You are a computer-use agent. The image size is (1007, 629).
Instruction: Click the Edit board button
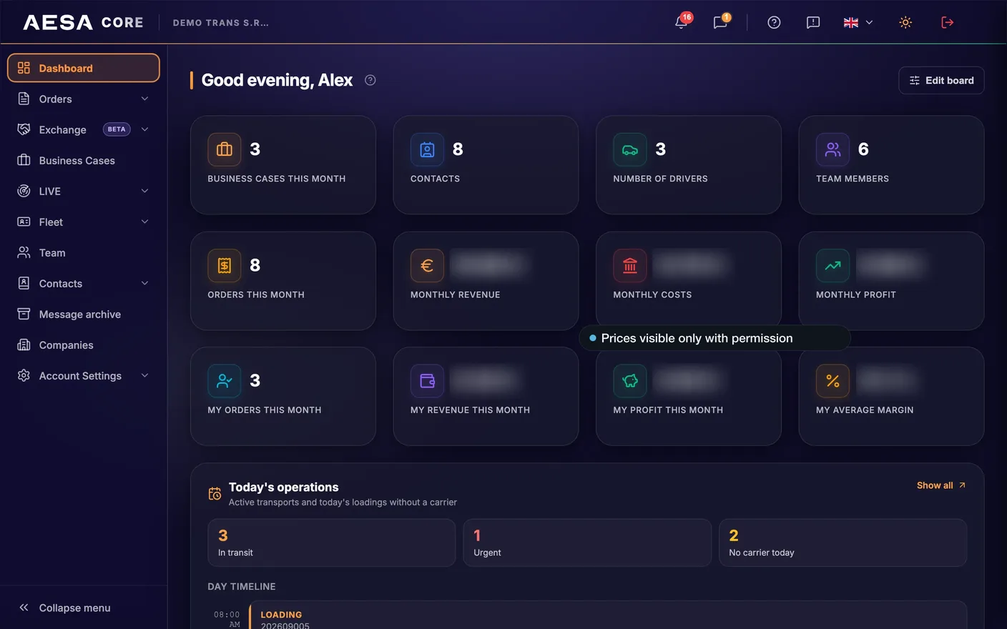(x=941, y=80)
